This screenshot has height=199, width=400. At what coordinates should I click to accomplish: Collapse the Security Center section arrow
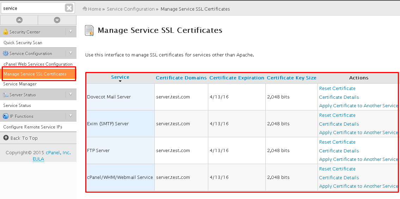coord(71,32)
